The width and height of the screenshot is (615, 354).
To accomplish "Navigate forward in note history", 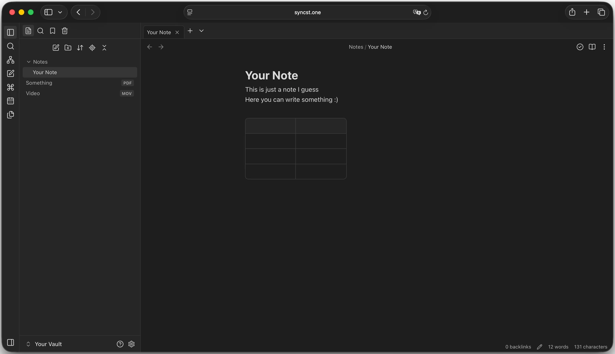I will [x=161, y=47].
